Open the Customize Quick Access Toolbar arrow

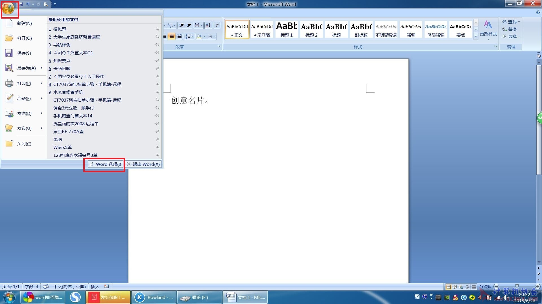pos(55,5)
